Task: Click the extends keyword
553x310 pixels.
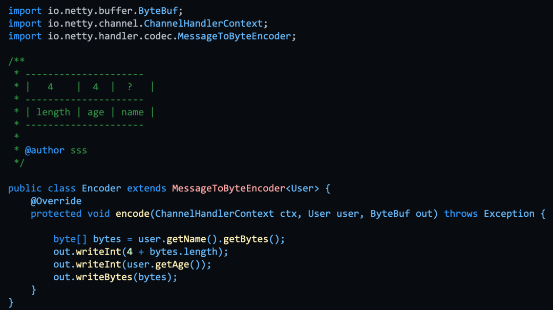Action: [147, 188]
